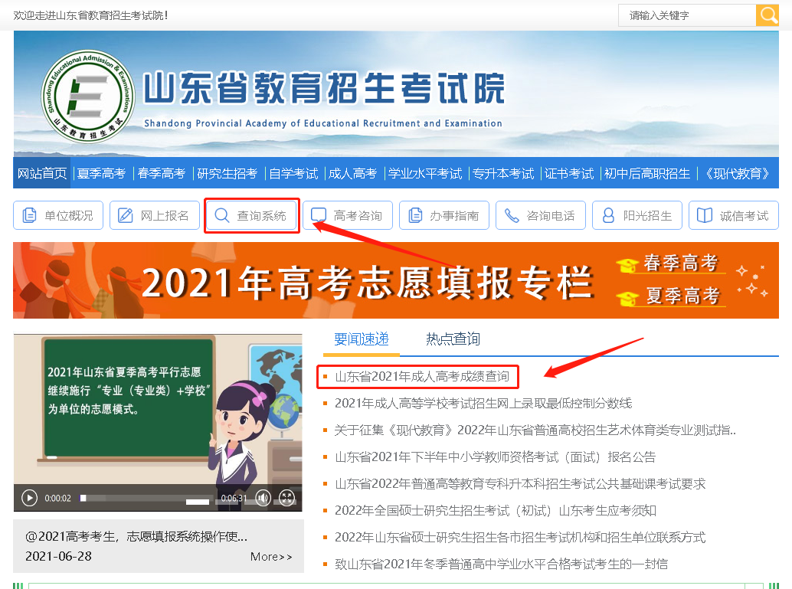This screenshot has width=792, height=589.
Task: Open 诚信考试 with book icon
Action: tap(734, 216)
